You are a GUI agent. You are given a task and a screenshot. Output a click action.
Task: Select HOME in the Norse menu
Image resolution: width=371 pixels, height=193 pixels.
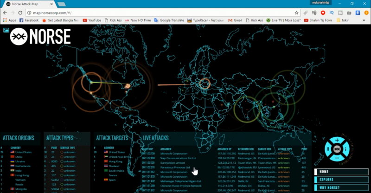341,172
